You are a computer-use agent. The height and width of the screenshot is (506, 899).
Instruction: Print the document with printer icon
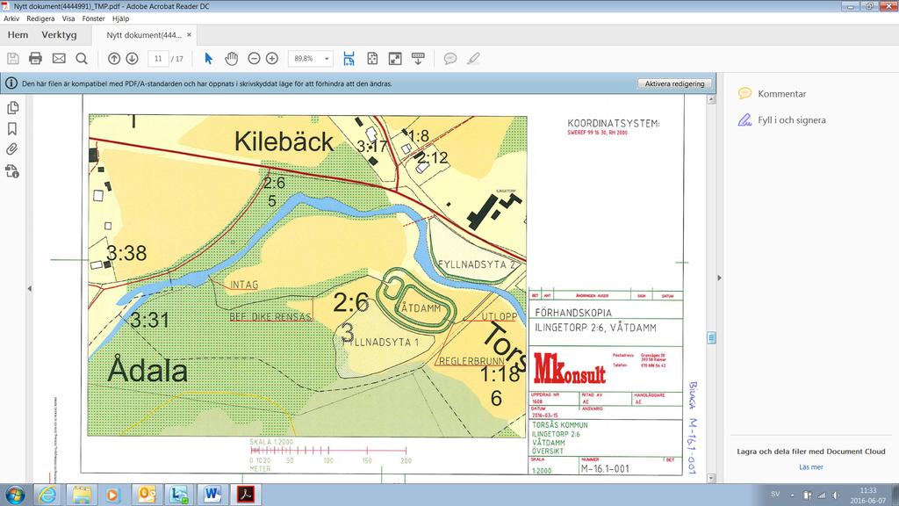pos(35,59)
